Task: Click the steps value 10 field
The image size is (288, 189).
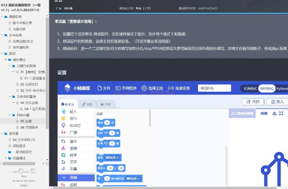Action: (x=107, y=123)
